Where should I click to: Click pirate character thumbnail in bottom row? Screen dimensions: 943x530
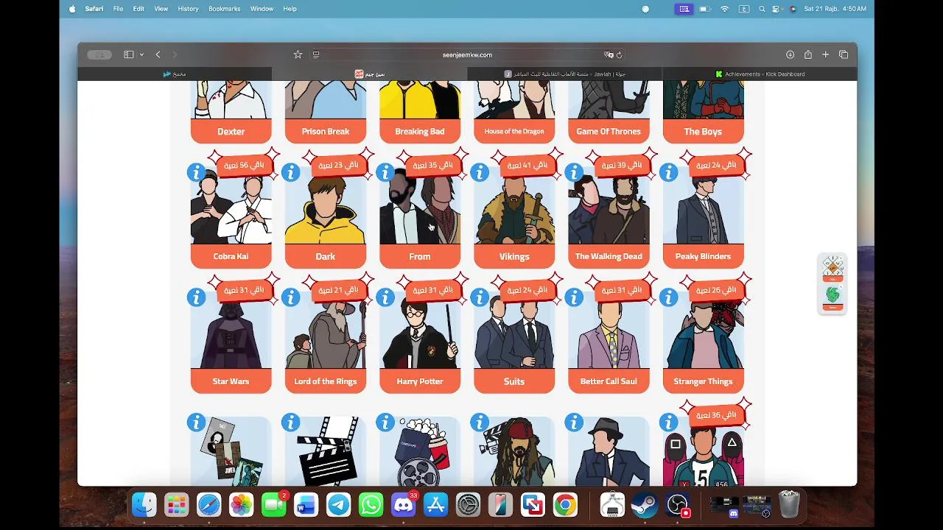click(x=514, y=451)
